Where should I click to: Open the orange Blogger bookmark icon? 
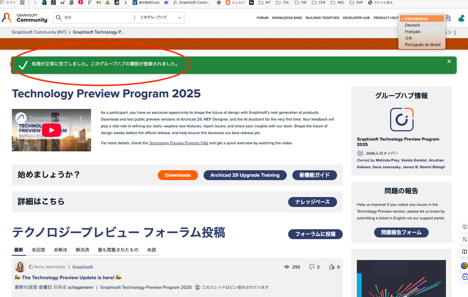(x=228, y=3)
